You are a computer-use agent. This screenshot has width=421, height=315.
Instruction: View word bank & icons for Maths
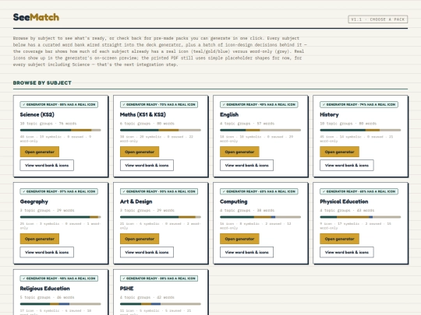(x=147, y=165)
